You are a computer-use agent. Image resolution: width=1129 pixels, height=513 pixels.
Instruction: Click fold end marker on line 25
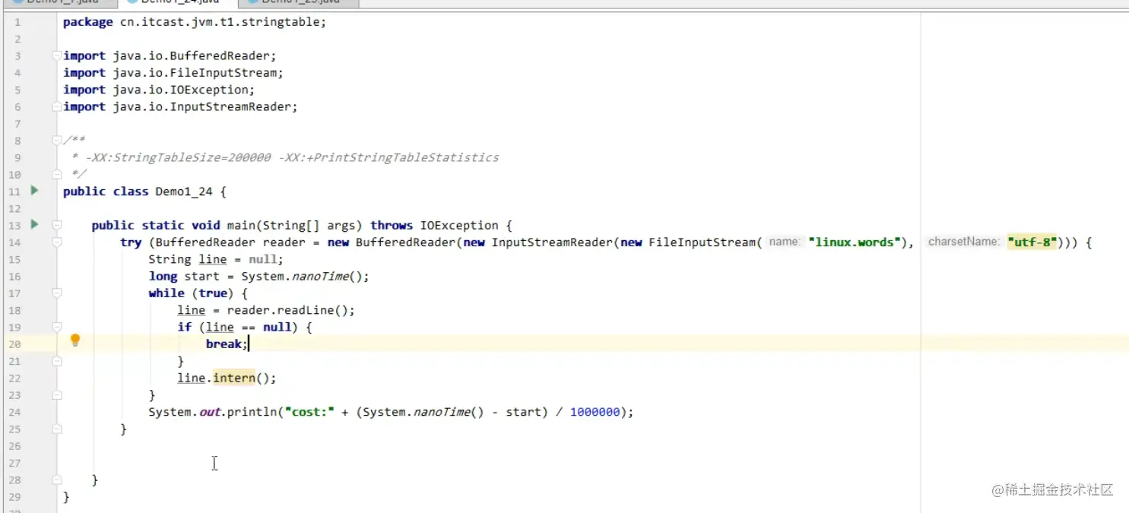[x=56, y=429]
